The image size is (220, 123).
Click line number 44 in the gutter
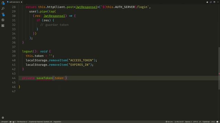coord(14,78)
